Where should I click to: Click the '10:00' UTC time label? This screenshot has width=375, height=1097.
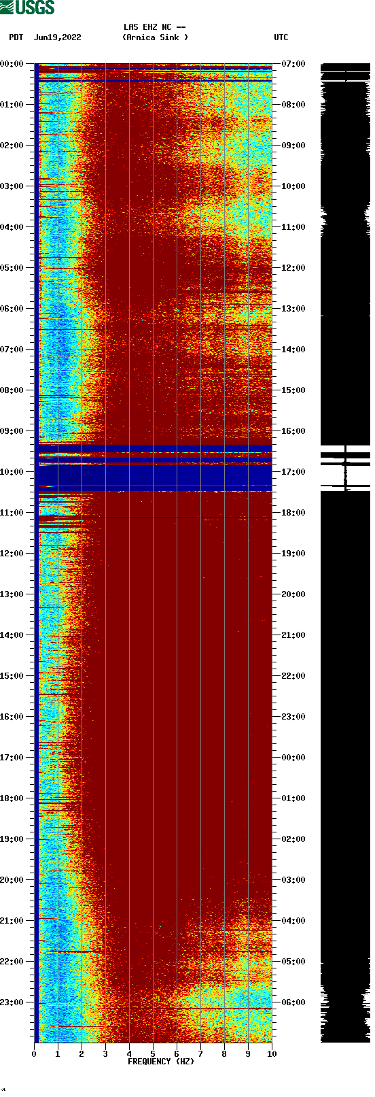coord(293,186)
